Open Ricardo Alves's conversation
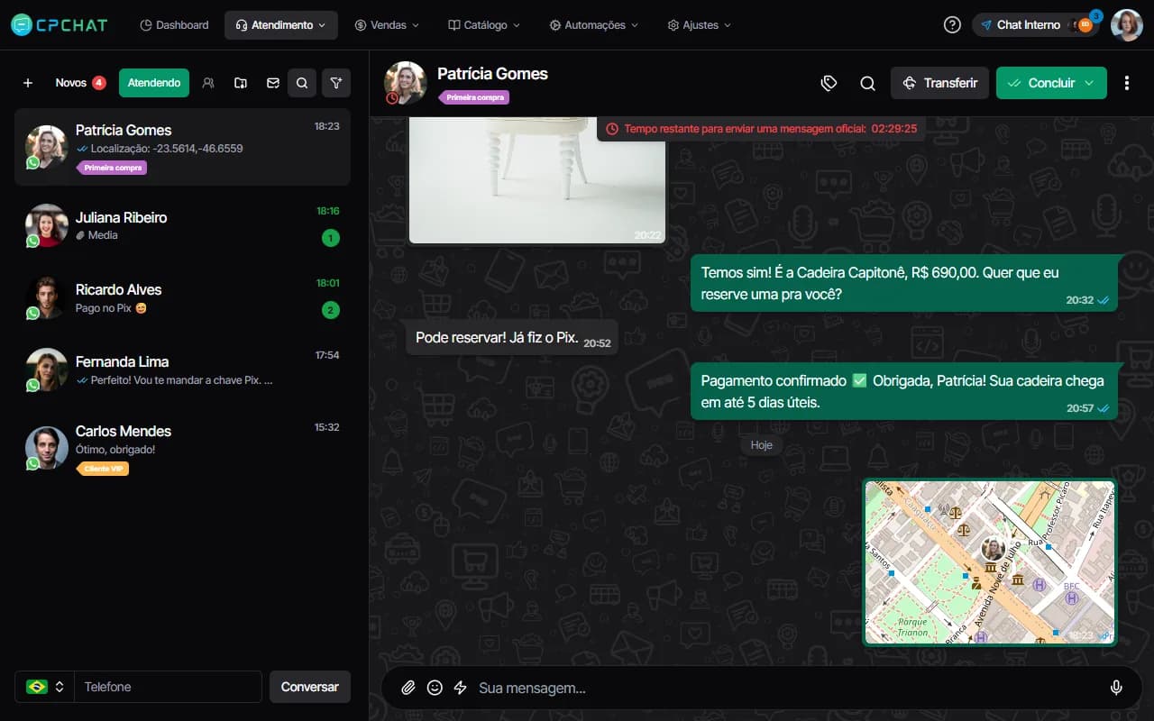 pyautogui.click(x=182, y=297)
